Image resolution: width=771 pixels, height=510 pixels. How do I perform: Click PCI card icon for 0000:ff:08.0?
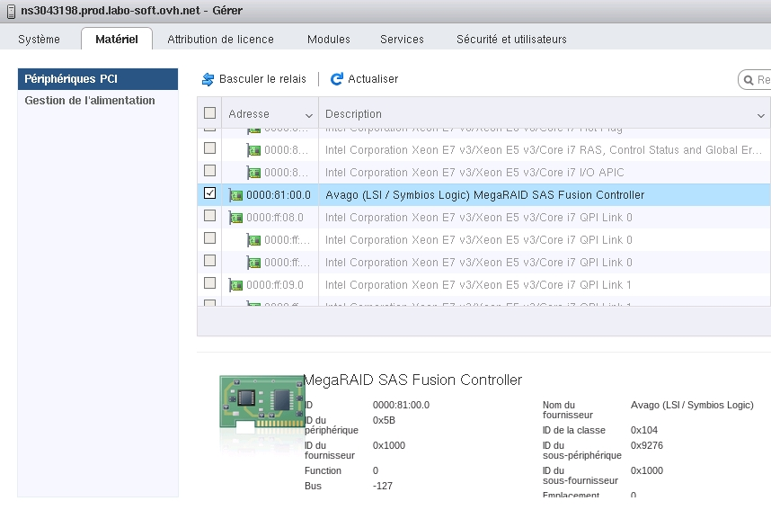236,218
